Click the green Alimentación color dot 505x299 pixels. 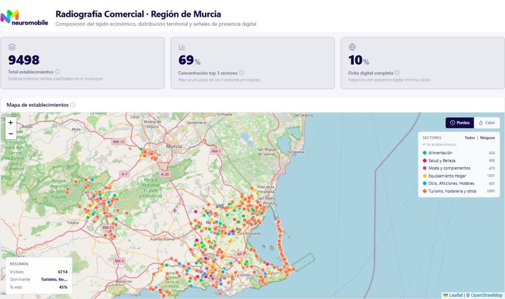pos(425,153)
